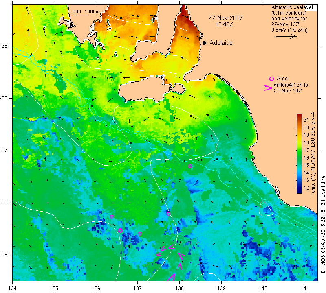326x293 pixels.
Task: Click the Adelaide city label
Action: point(221,43)
